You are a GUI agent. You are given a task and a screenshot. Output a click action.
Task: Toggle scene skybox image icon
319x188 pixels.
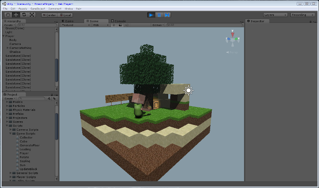point(120,25)
